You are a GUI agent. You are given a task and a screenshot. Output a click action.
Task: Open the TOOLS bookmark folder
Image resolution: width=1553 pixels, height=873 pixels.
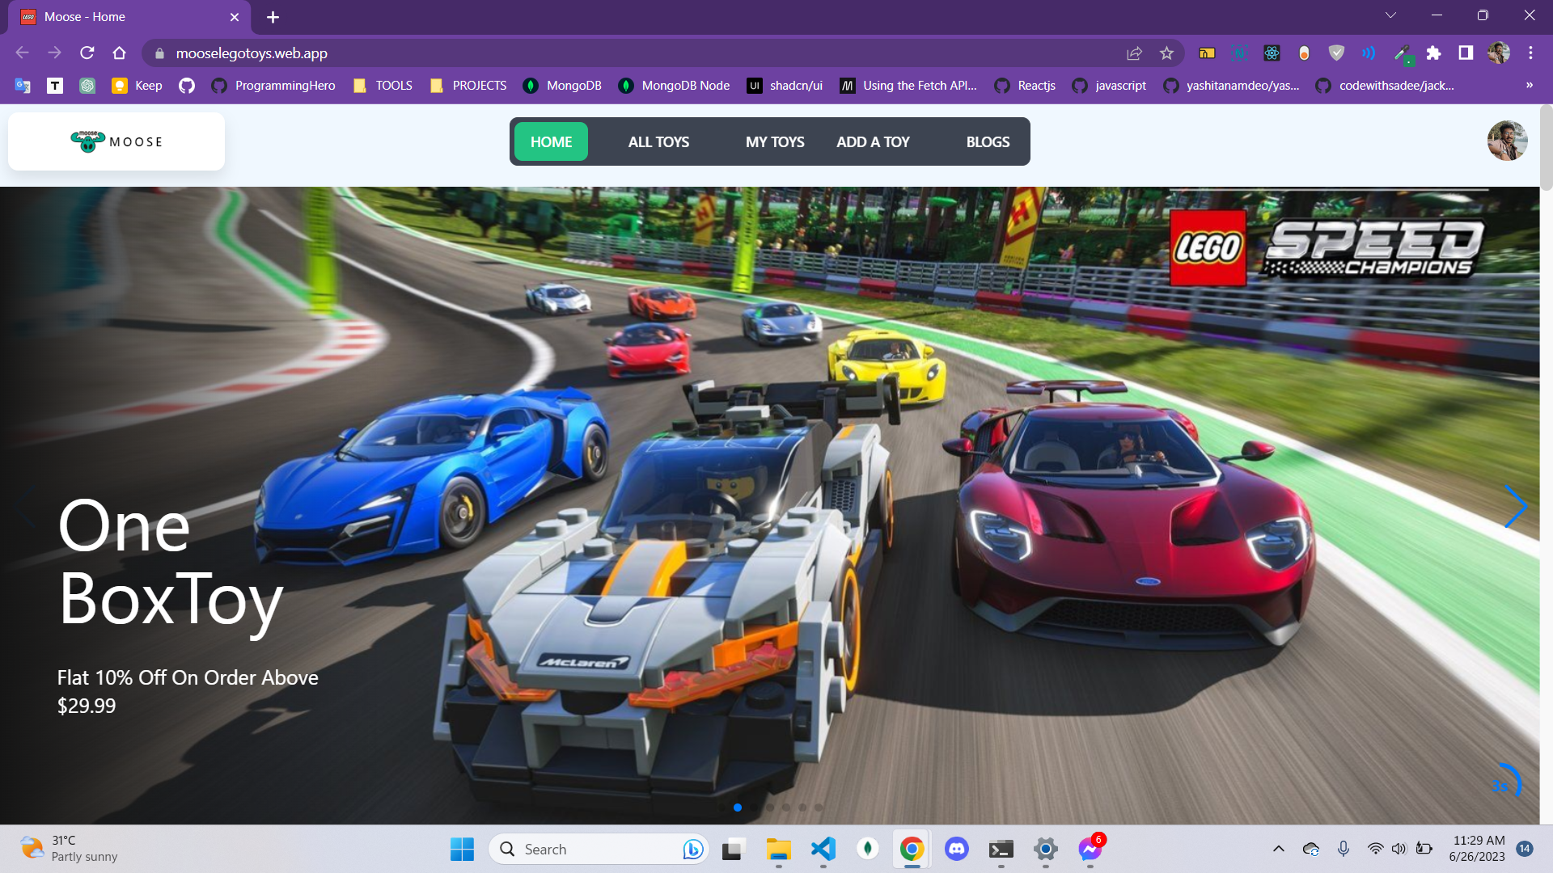[383, 85]
